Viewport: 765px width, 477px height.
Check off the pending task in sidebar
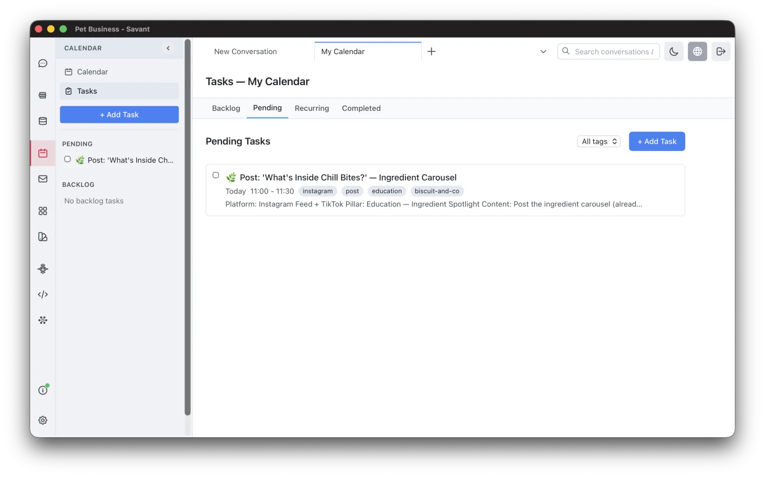coord(67,159)
